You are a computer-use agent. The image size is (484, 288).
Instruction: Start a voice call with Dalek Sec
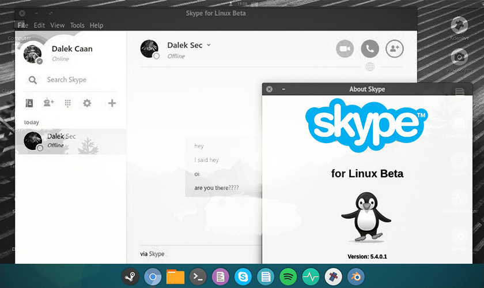point(370,49)
